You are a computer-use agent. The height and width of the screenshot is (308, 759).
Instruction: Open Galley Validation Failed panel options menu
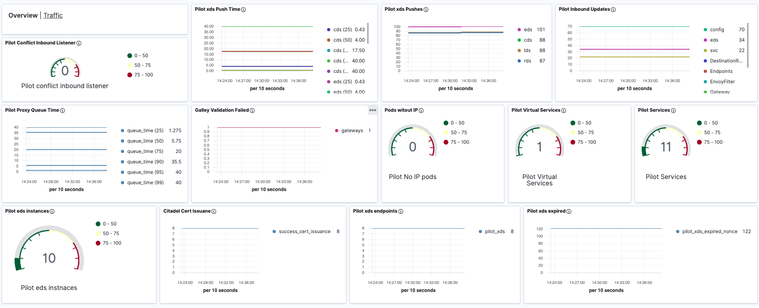click(x=373, y=110)
